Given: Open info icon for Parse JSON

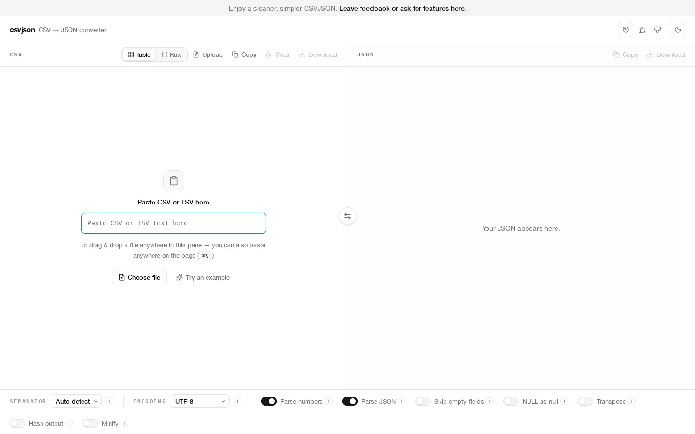Looking at the screenshot, I should pyautogui.click(x=402, y=401).
